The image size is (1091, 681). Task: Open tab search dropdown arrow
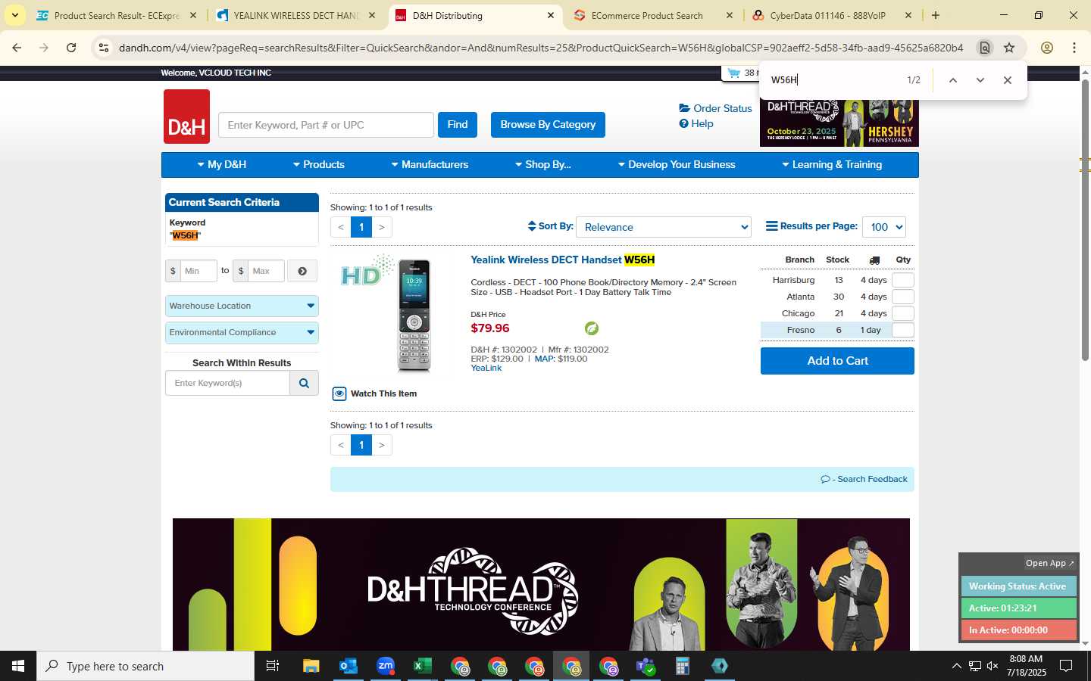(x=14, y=15)
